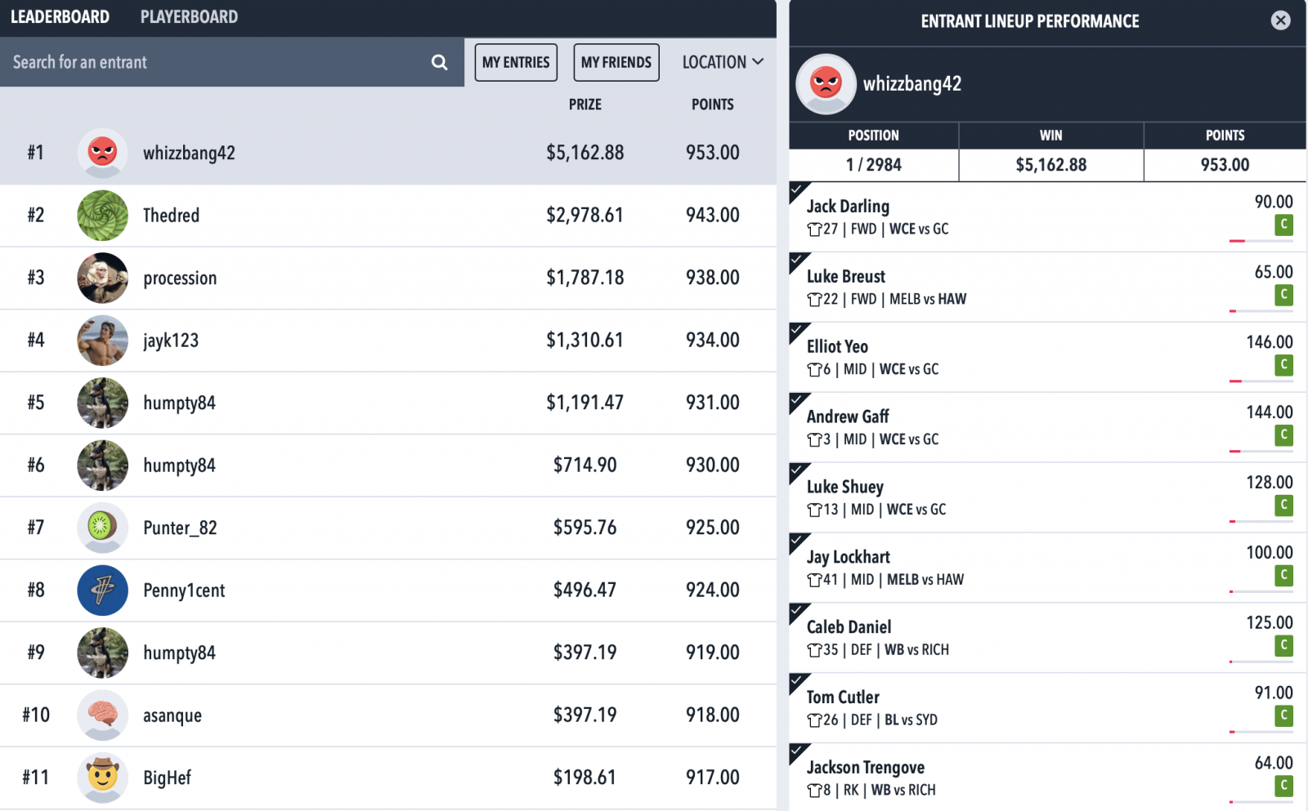Viewport: 1308px width, 811px height.
Task: Open Penny1cent's blue logo avatar
Action: [x=102, y=590]
